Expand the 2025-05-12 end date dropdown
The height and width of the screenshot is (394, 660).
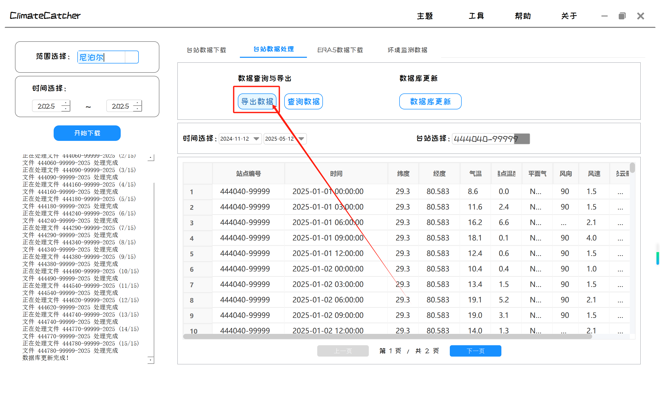point(301,139)
